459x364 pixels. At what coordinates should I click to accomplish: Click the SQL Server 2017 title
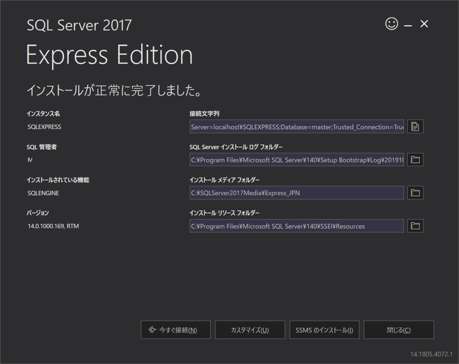click(79, 25)
